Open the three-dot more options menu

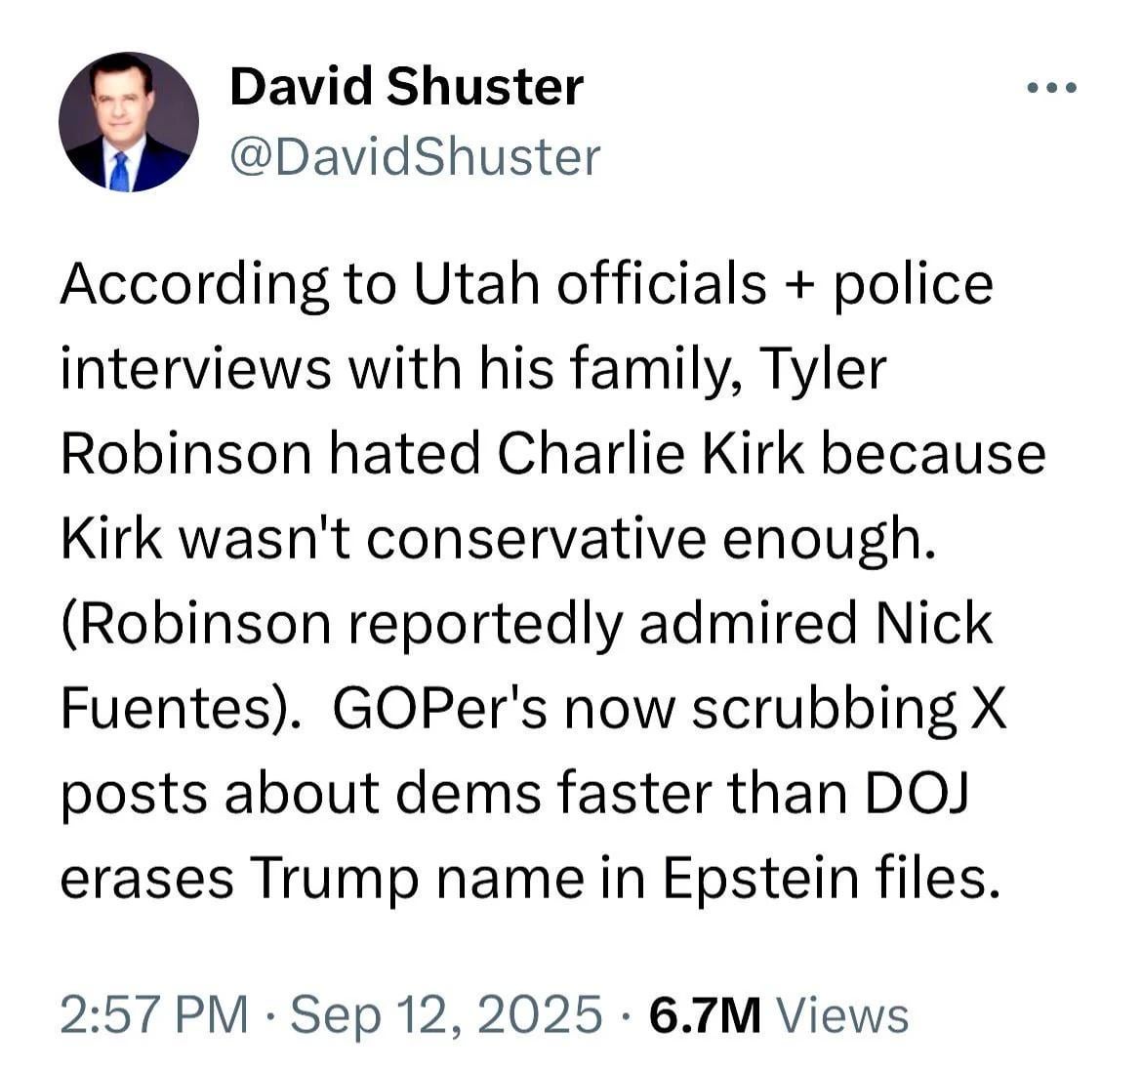pos(1052,88)
